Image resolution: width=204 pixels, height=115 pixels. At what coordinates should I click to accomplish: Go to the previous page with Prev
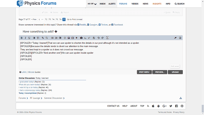[x=34, y=19]
